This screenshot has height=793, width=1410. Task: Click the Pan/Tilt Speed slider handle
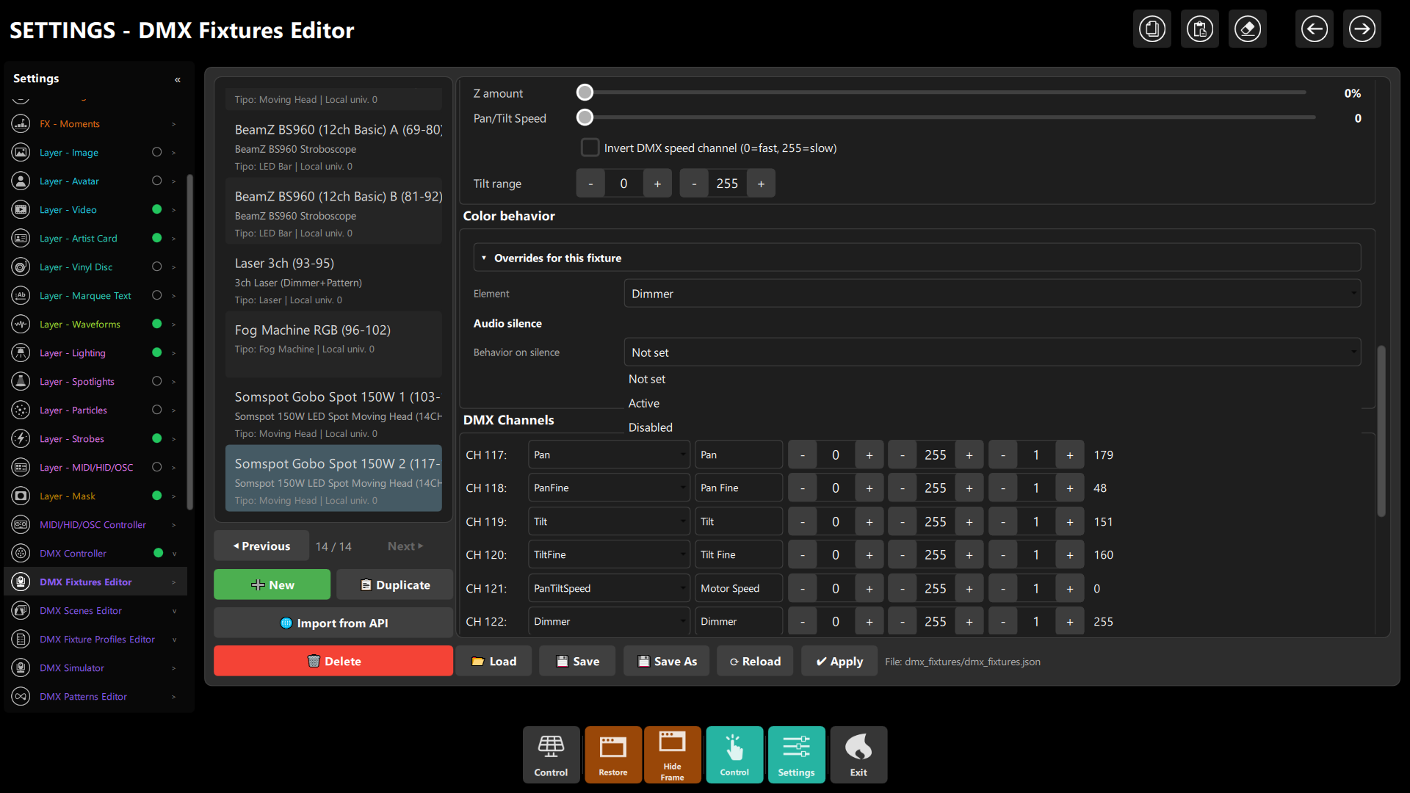click(x=585, y=117)
